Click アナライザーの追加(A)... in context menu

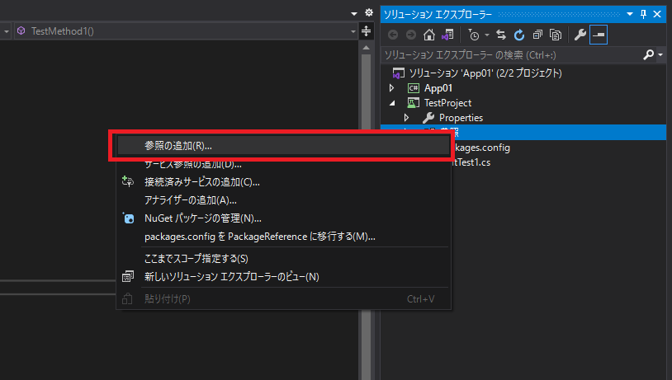tap(190, 199)
